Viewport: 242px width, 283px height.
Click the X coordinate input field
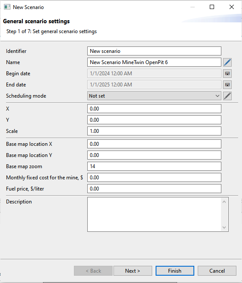[154, 109]
